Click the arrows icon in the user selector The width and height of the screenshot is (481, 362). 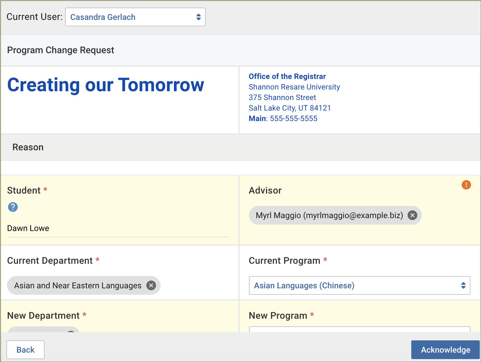tap(199, 17)
